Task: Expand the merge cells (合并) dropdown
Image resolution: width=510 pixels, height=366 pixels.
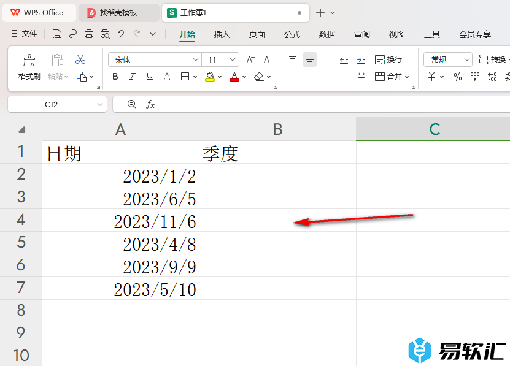Action: point(407,77)
